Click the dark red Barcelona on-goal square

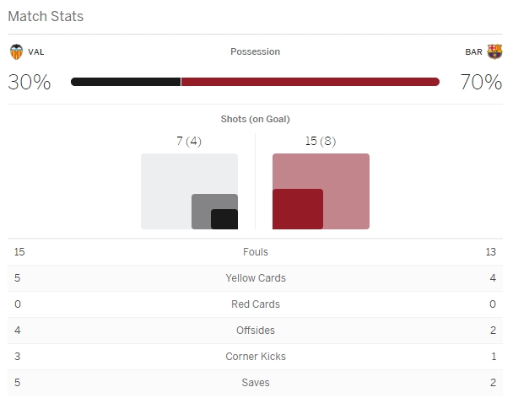point(297,209)
